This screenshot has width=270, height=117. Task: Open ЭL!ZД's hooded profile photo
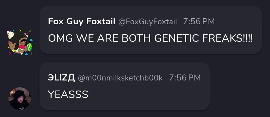coord(20,98)
